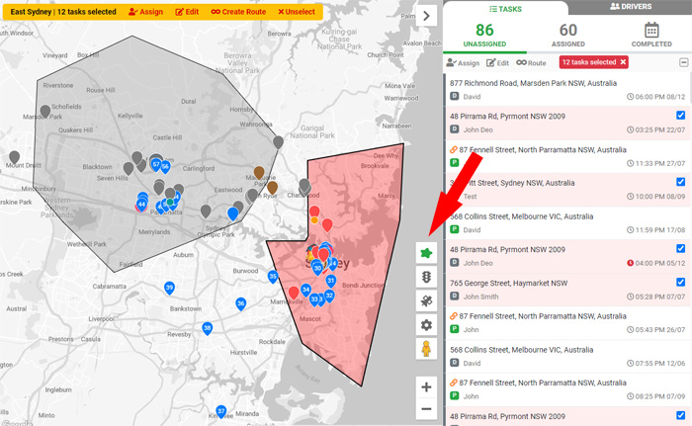The image size is (692, 426).
Task: Click map marker numbered 39
Action: pos(169,288)
